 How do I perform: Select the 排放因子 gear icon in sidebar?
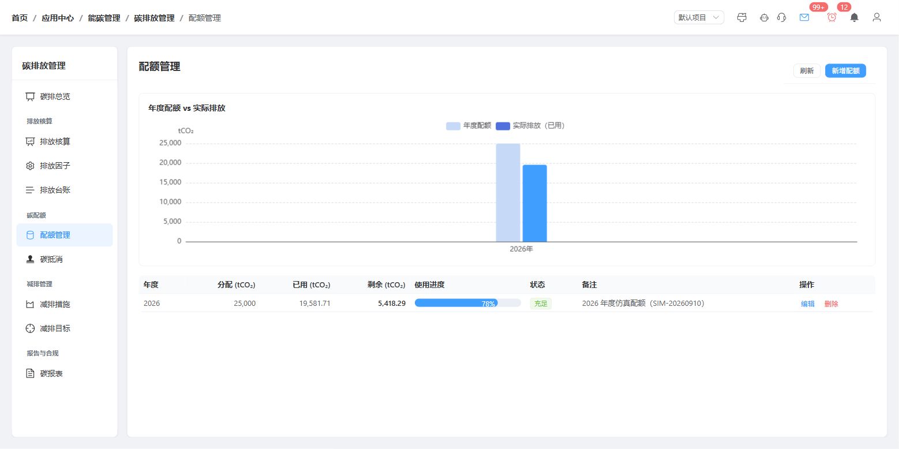(x=30, y=166)
